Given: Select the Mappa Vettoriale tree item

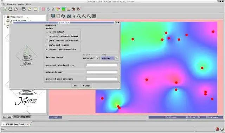Looking at the screenshot, I should click(x=18, y=20).
